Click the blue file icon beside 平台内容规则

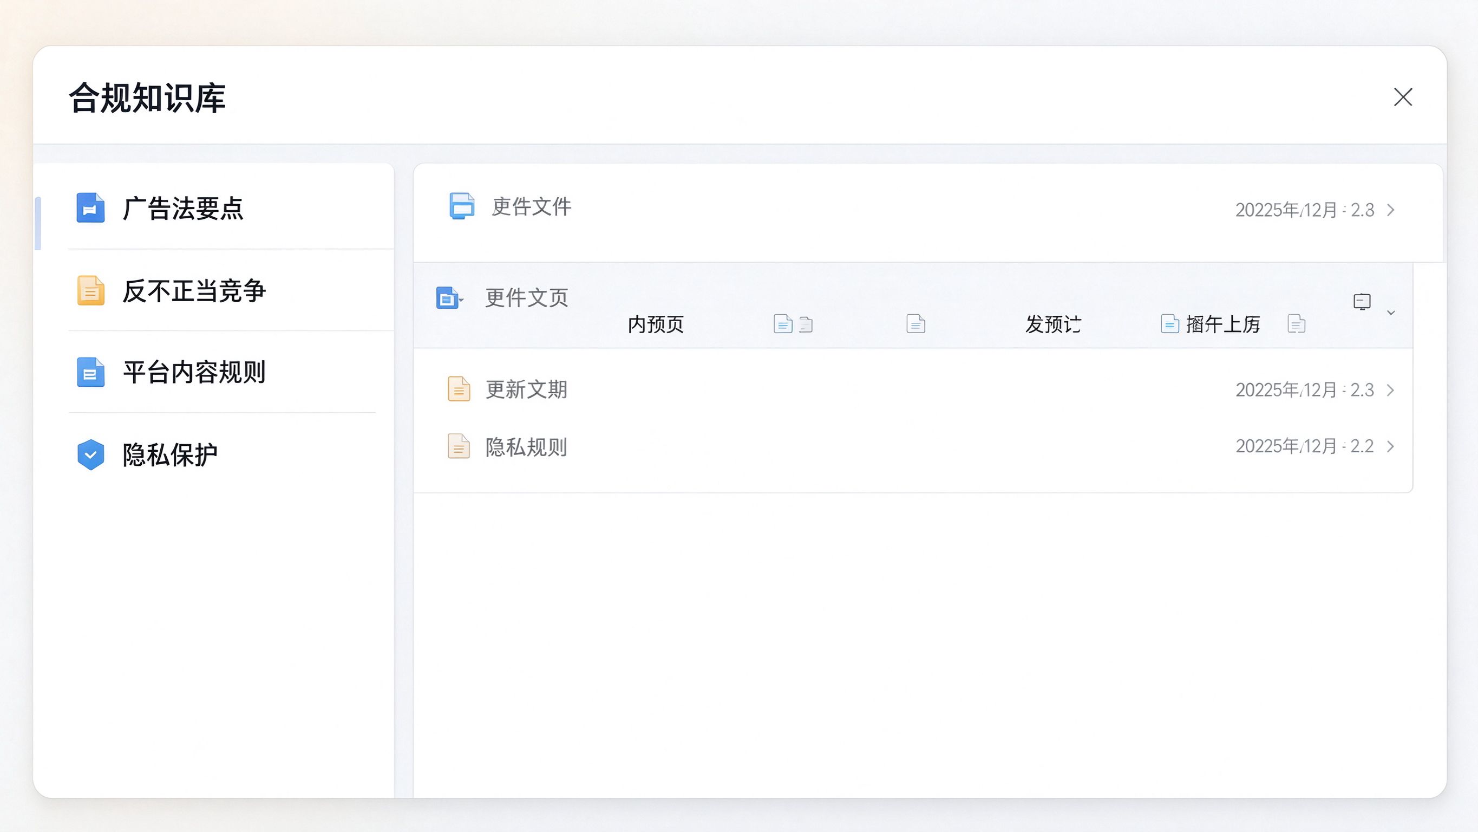90,372
